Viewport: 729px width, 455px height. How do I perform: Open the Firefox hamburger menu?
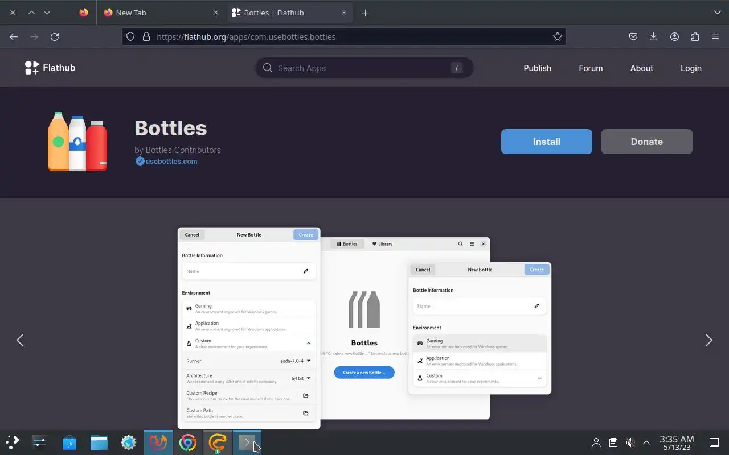click(x=715, y=36)
